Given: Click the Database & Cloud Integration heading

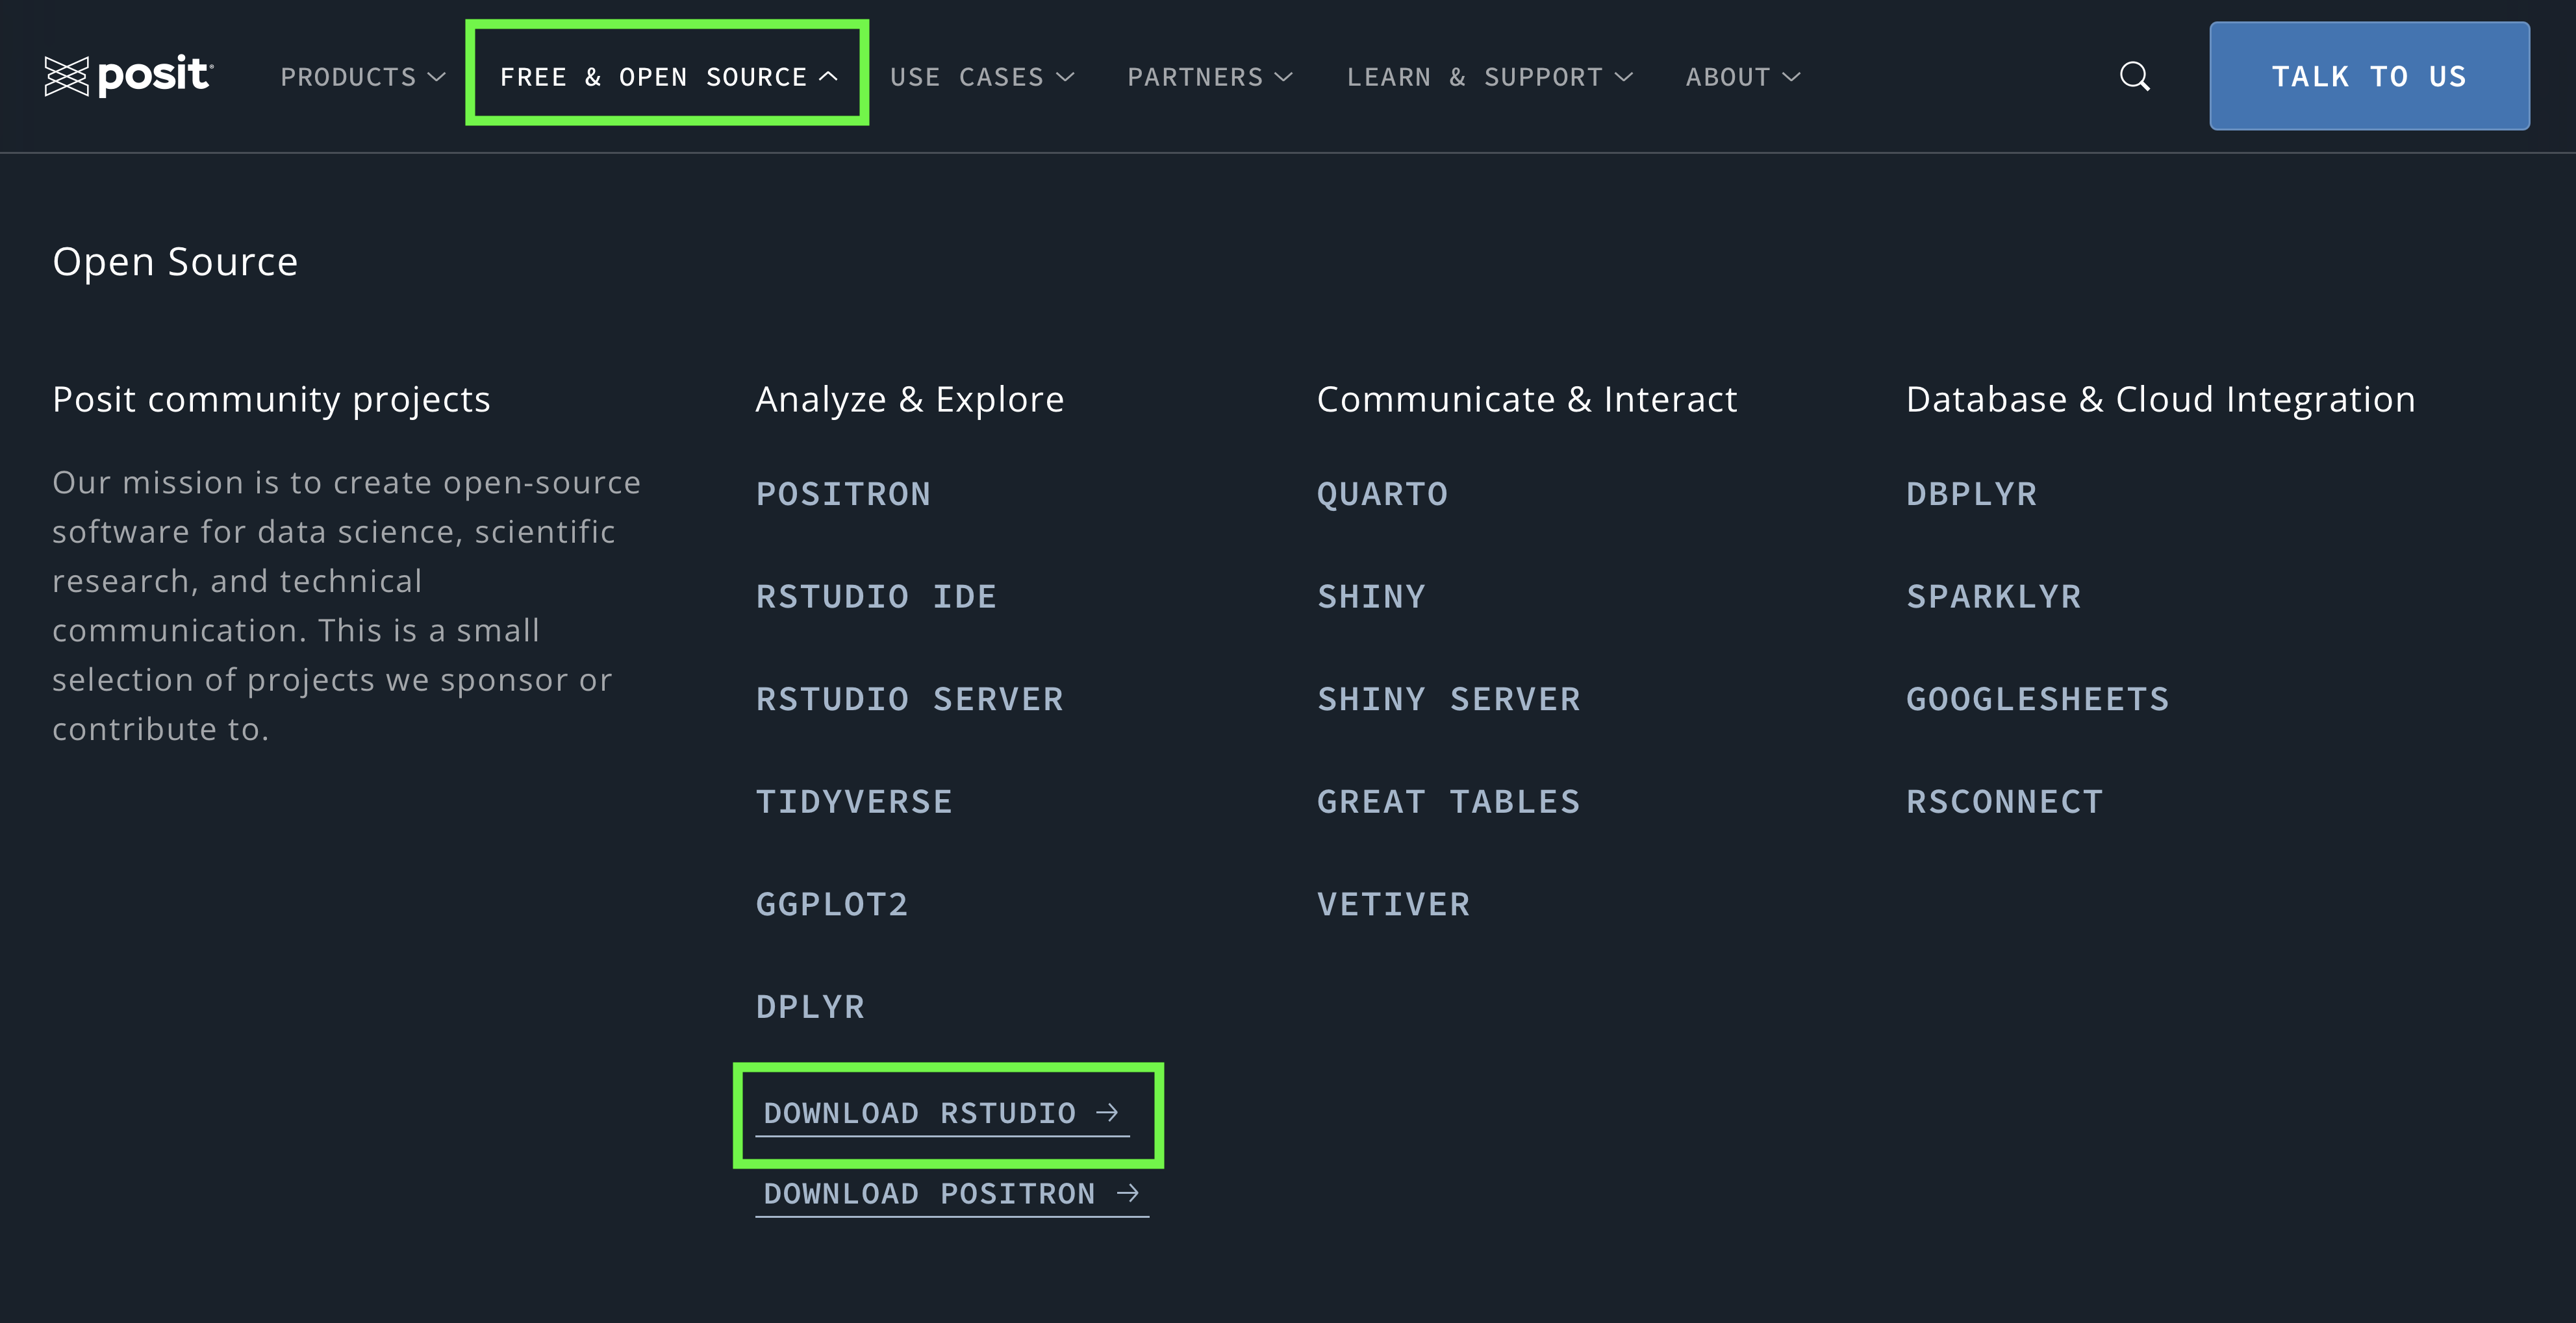Looking at the screenshot, I should pos(2160,400).
